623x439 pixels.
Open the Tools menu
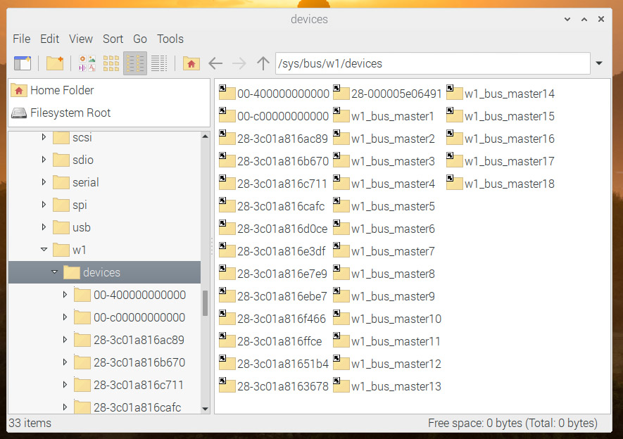170,39
